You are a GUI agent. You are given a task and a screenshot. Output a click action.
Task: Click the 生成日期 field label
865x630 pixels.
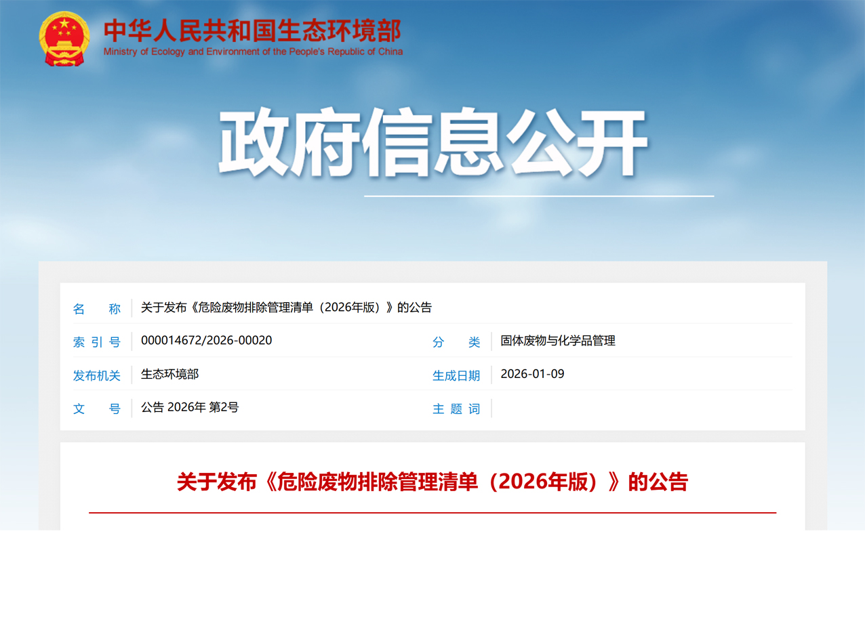point(456,375)
